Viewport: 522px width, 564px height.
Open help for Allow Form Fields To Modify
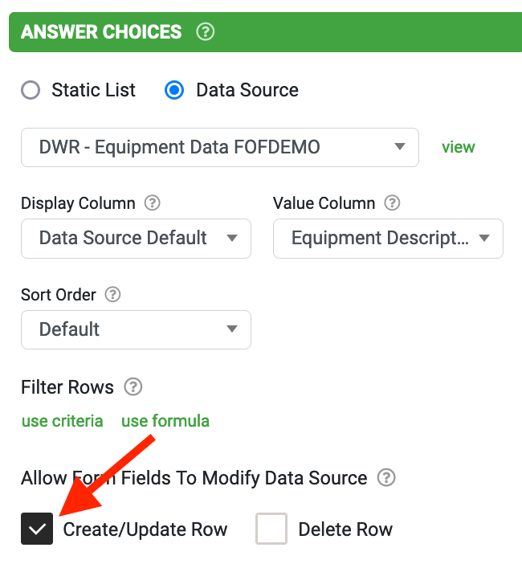tap(386, 478)
